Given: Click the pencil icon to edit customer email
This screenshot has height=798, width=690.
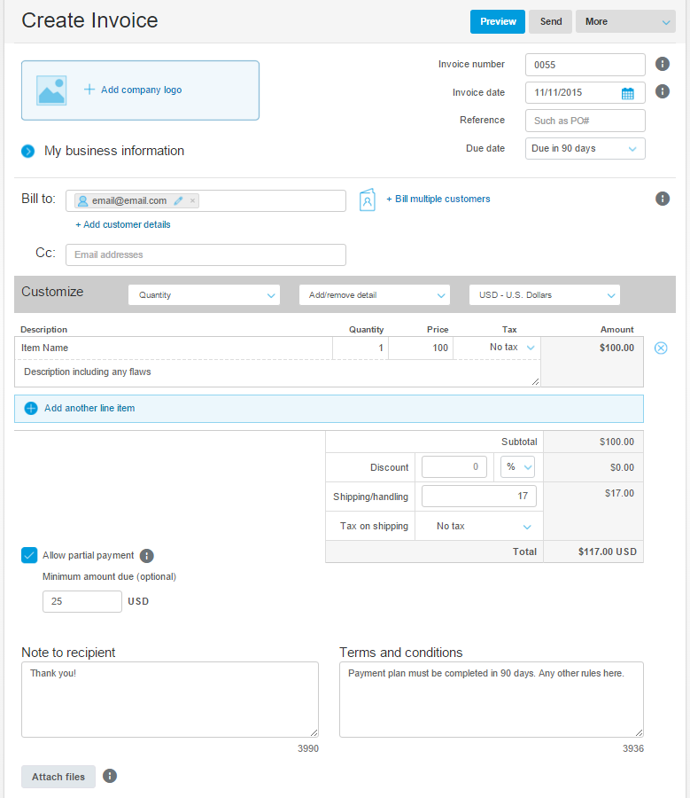Looking at the screenshot, I should [178, 201].
